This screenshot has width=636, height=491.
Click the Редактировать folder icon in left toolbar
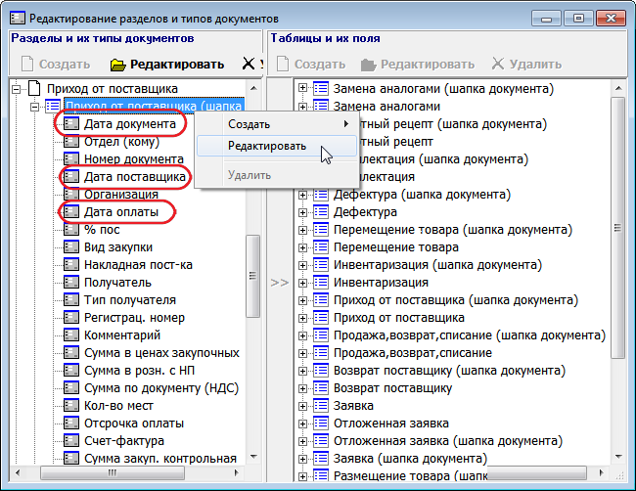click(x=118, y=65)
